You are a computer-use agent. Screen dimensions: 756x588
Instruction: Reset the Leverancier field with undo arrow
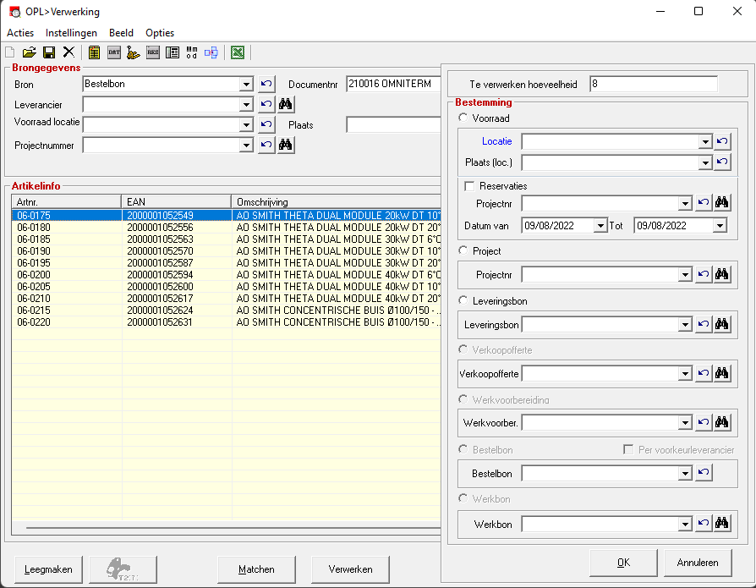(x=266, y=104)
